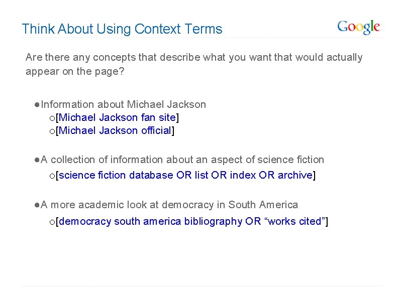Click the paragraph starting Are there any concepts

(x=193, y=64)
